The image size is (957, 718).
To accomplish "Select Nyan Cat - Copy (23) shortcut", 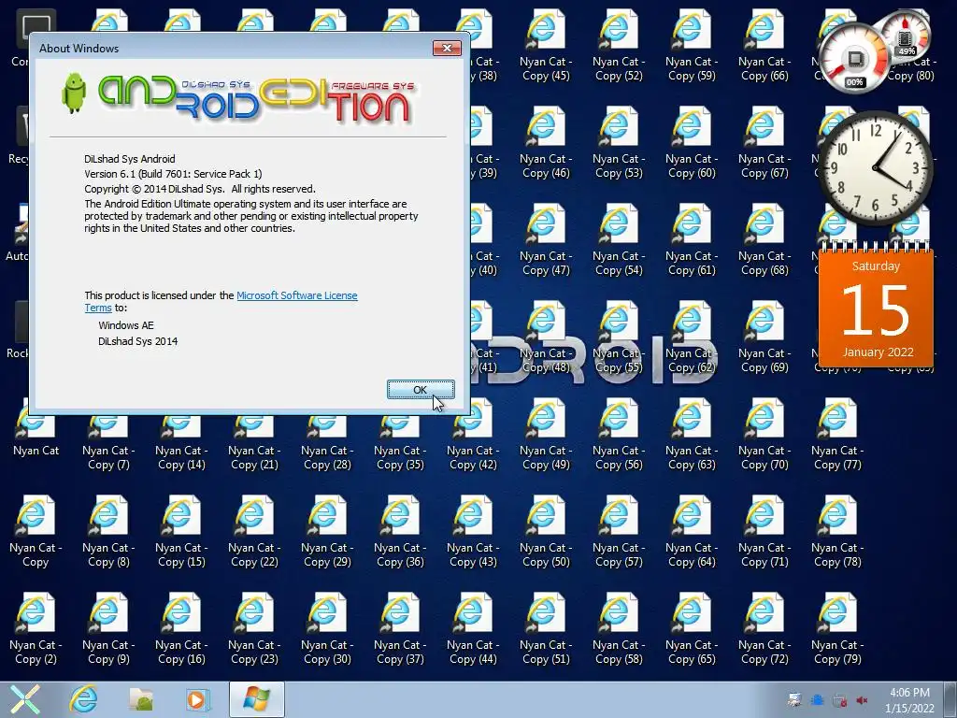I will [254, 629].
